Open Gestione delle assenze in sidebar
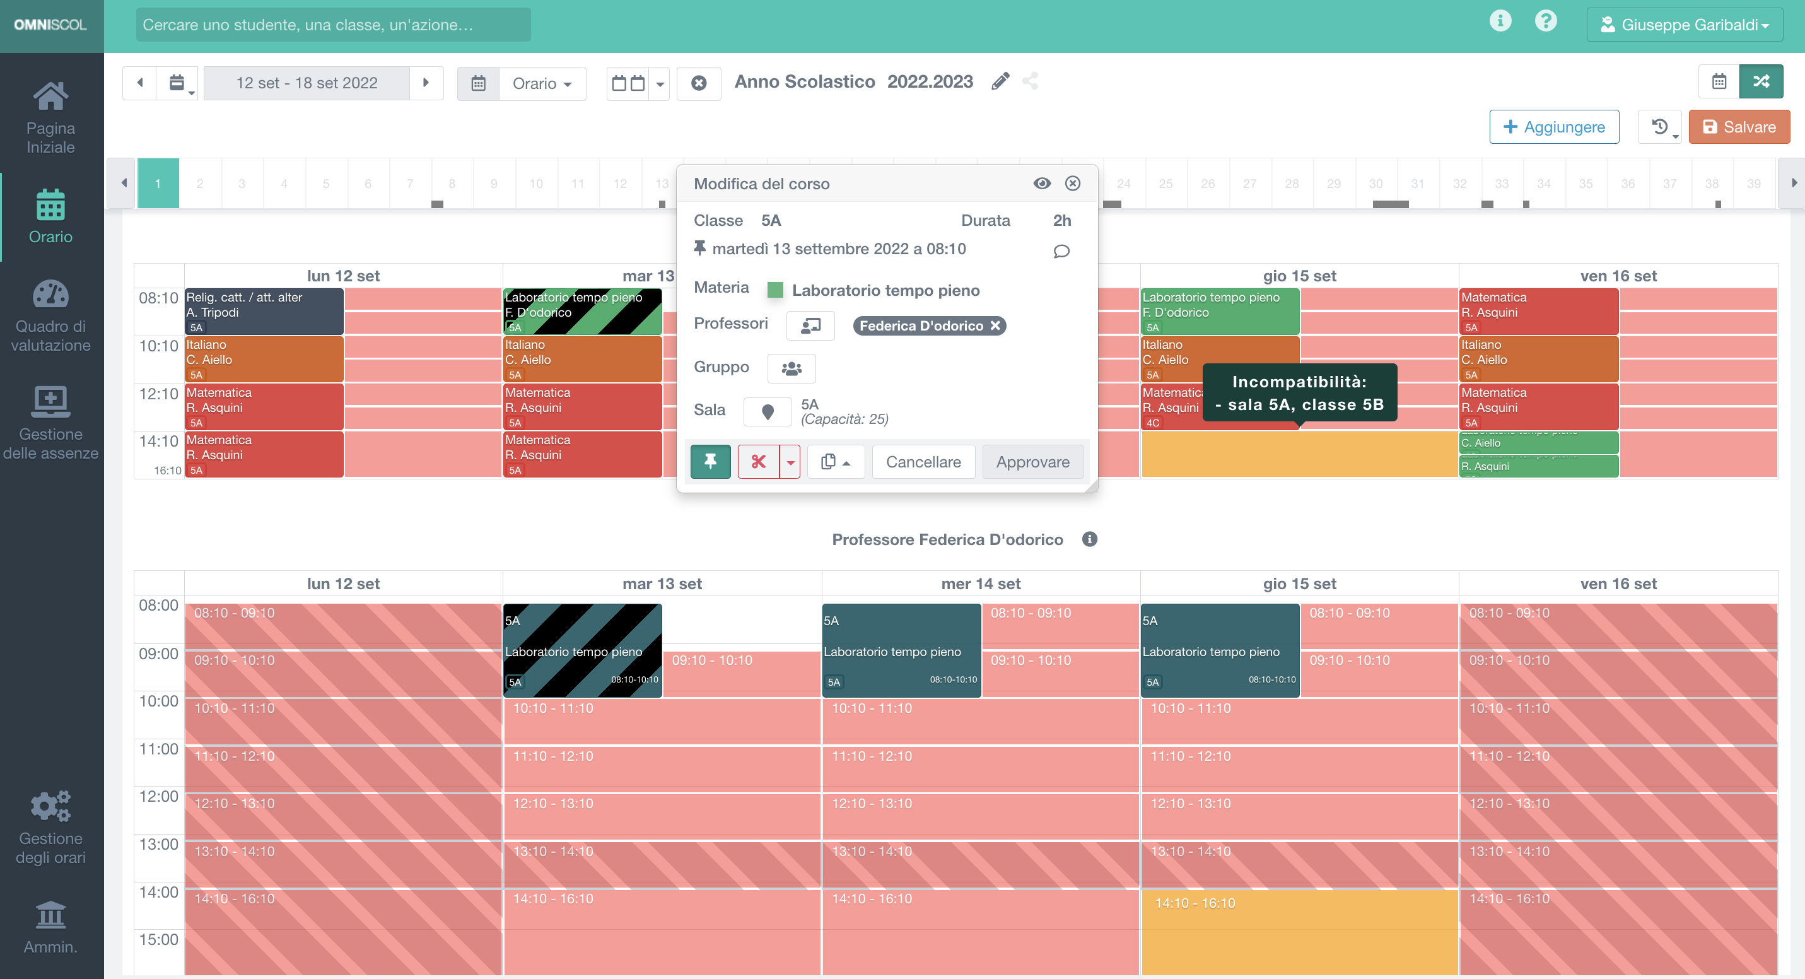Viewport: 1805px width, 979px height. pos(50,423)
